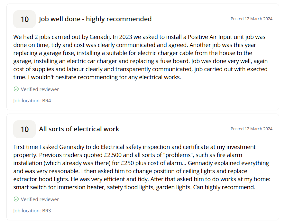Open 'Job well done - highly recommended' review title
The height and width of the screenshot is (222, 285).
[x=95, y=19]
